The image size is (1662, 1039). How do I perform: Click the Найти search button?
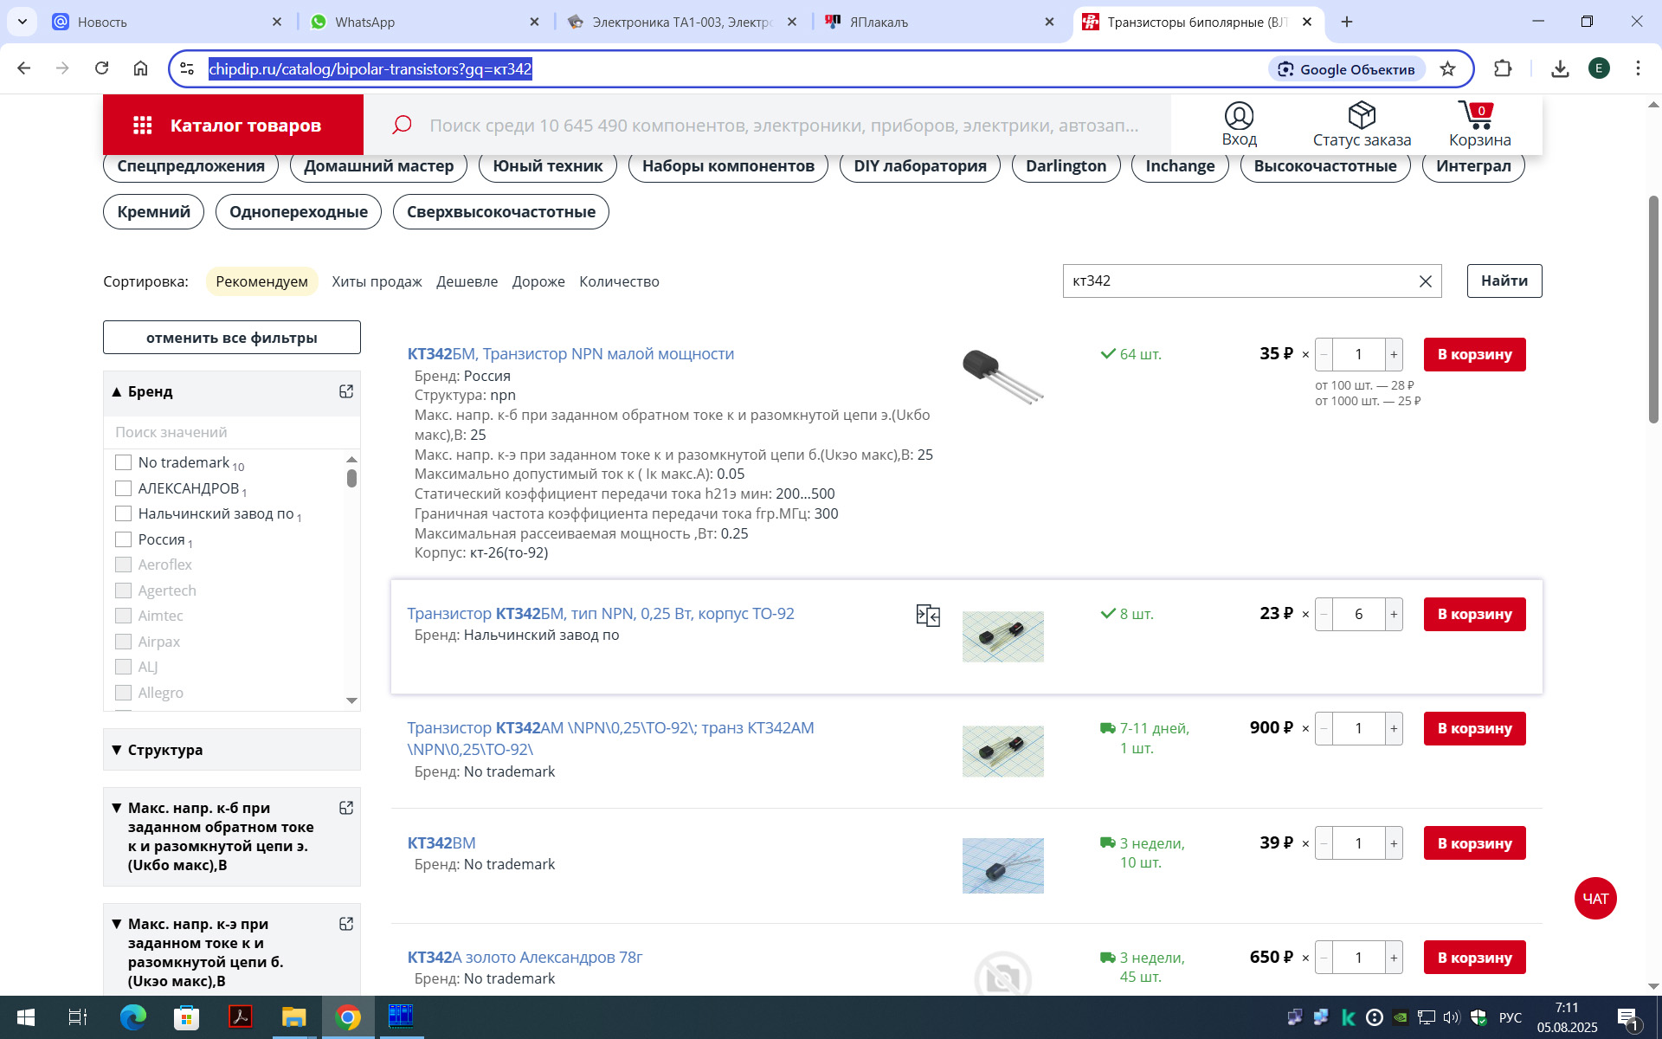click(x=1504, y=281)
